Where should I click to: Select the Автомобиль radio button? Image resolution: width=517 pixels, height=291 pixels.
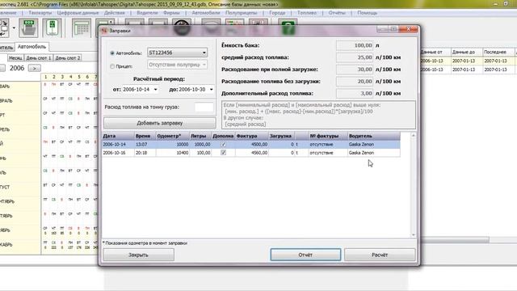[112, 53]
